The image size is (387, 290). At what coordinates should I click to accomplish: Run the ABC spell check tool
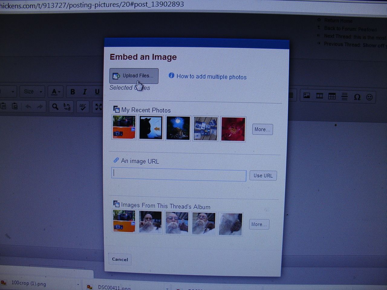tap(83, 107)
